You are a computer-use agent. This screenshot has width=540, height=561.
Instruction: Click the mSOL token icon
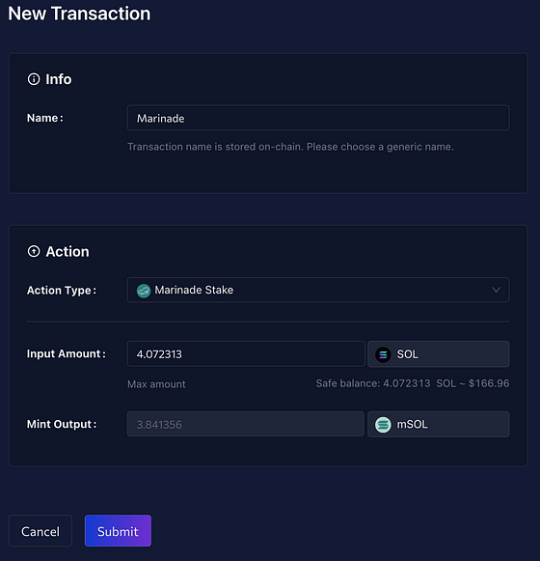(383, 425)
